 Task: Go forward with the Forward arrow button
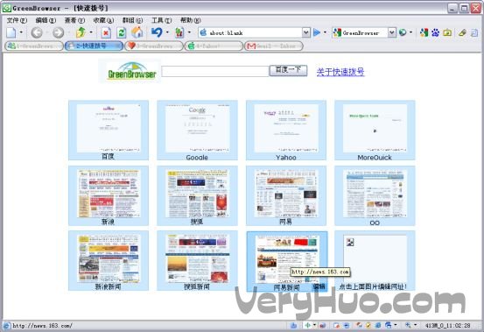point(59,32)
